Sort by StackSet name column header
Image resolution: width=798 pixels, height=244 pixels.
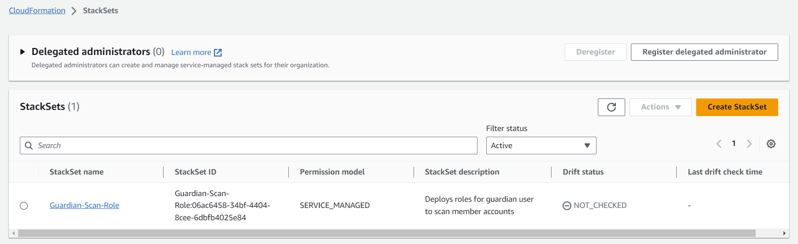[x=76, y=172]
